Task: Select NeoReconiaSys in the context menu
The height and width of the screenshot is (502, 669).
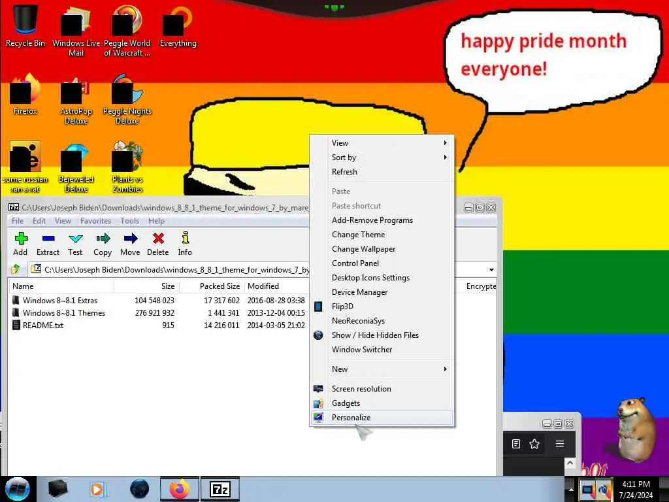Action: [x=382, y=321]
